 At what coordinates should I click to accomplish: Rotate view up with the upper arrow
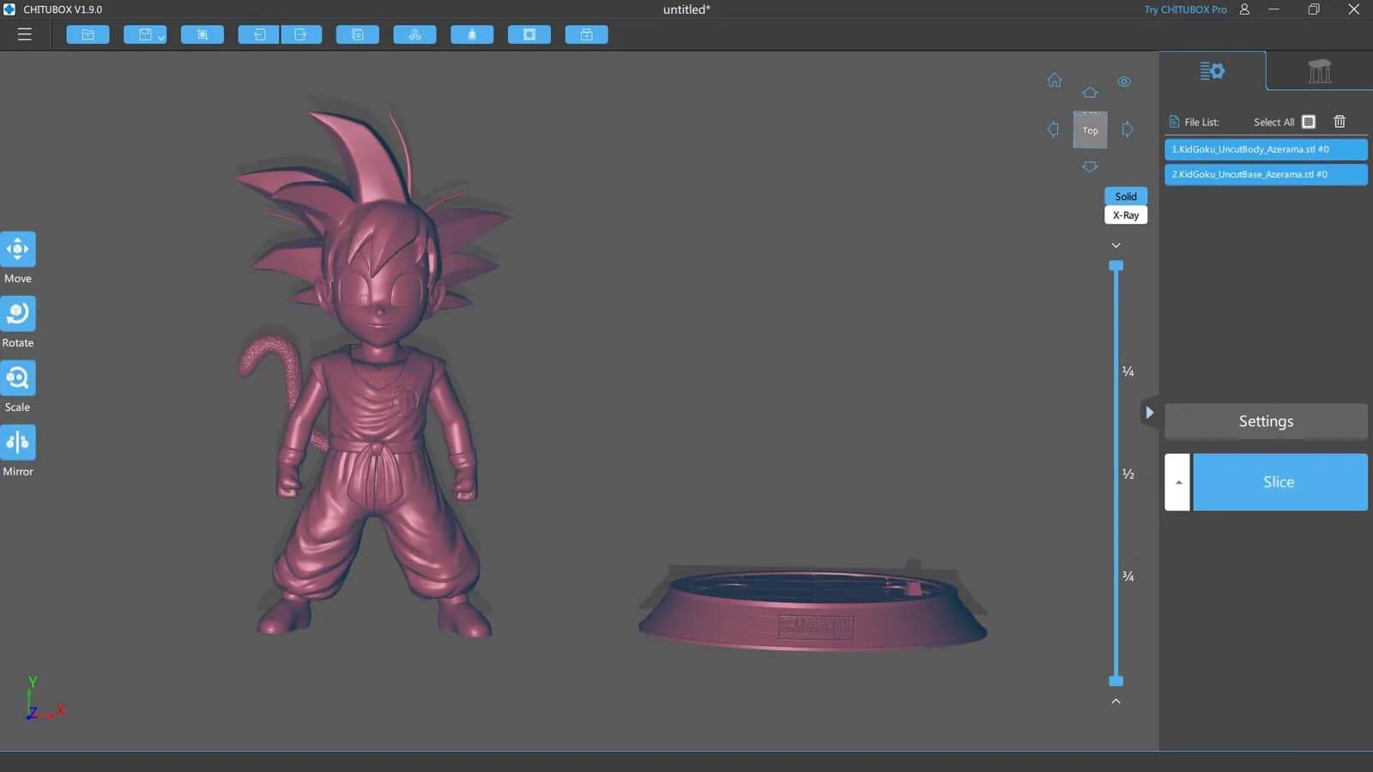point(1090,93)
